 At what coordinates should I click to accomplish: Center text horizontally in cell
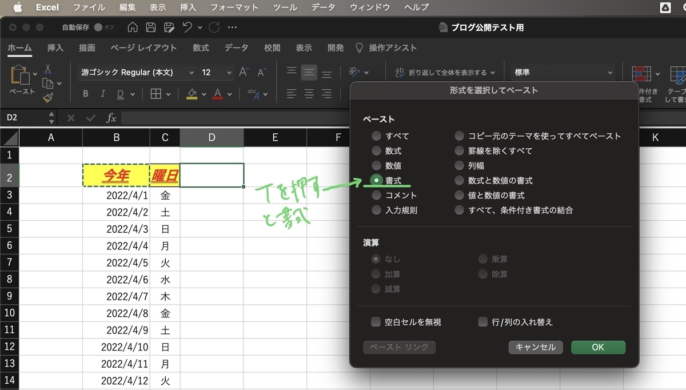pyautogui.click(x=309, y=94)
